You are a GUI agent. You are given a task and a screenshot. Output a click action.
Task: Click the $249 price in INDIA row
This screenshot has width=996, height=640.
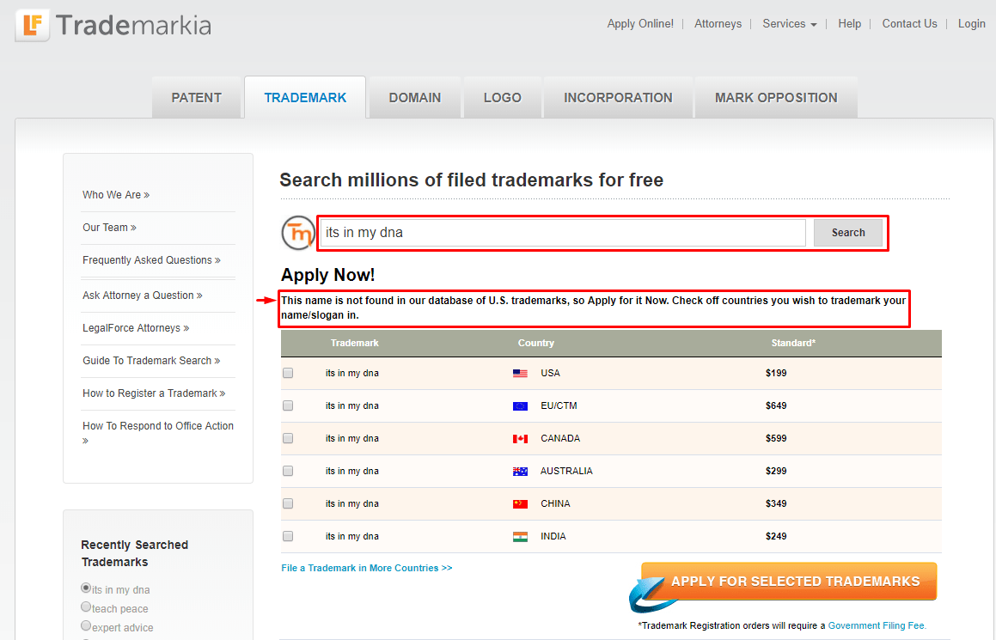point(776,537)
